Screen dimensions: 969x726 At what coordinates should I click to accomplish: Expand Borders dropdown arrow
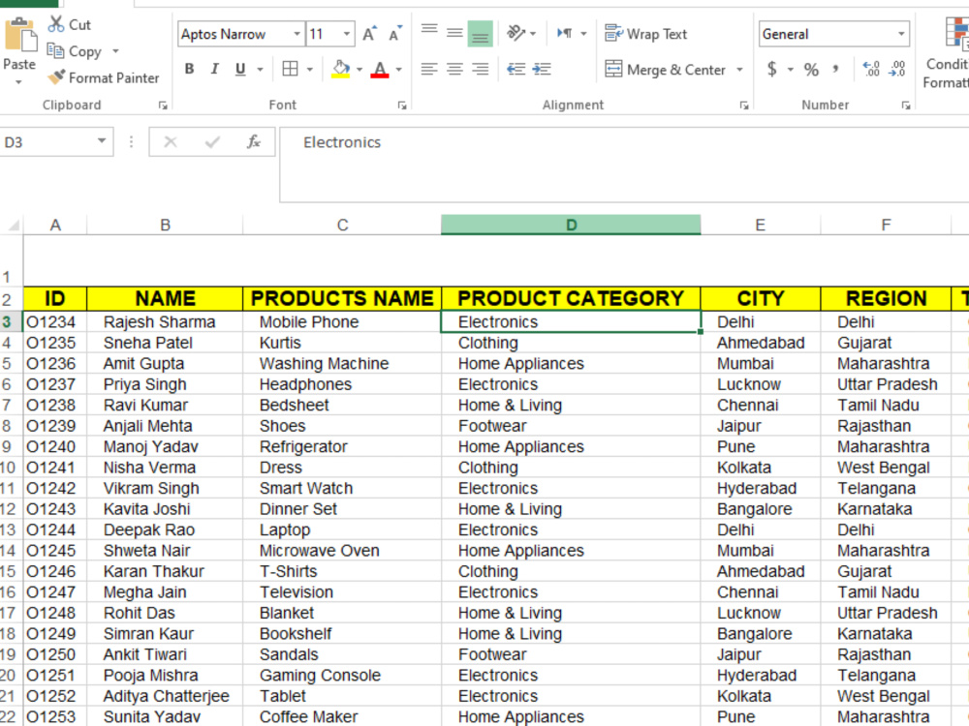pos(310,69)
